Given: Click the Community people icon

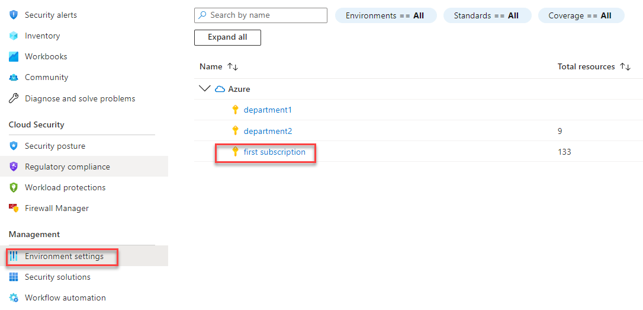Looking at the screenshot, I should coord(14,77).
